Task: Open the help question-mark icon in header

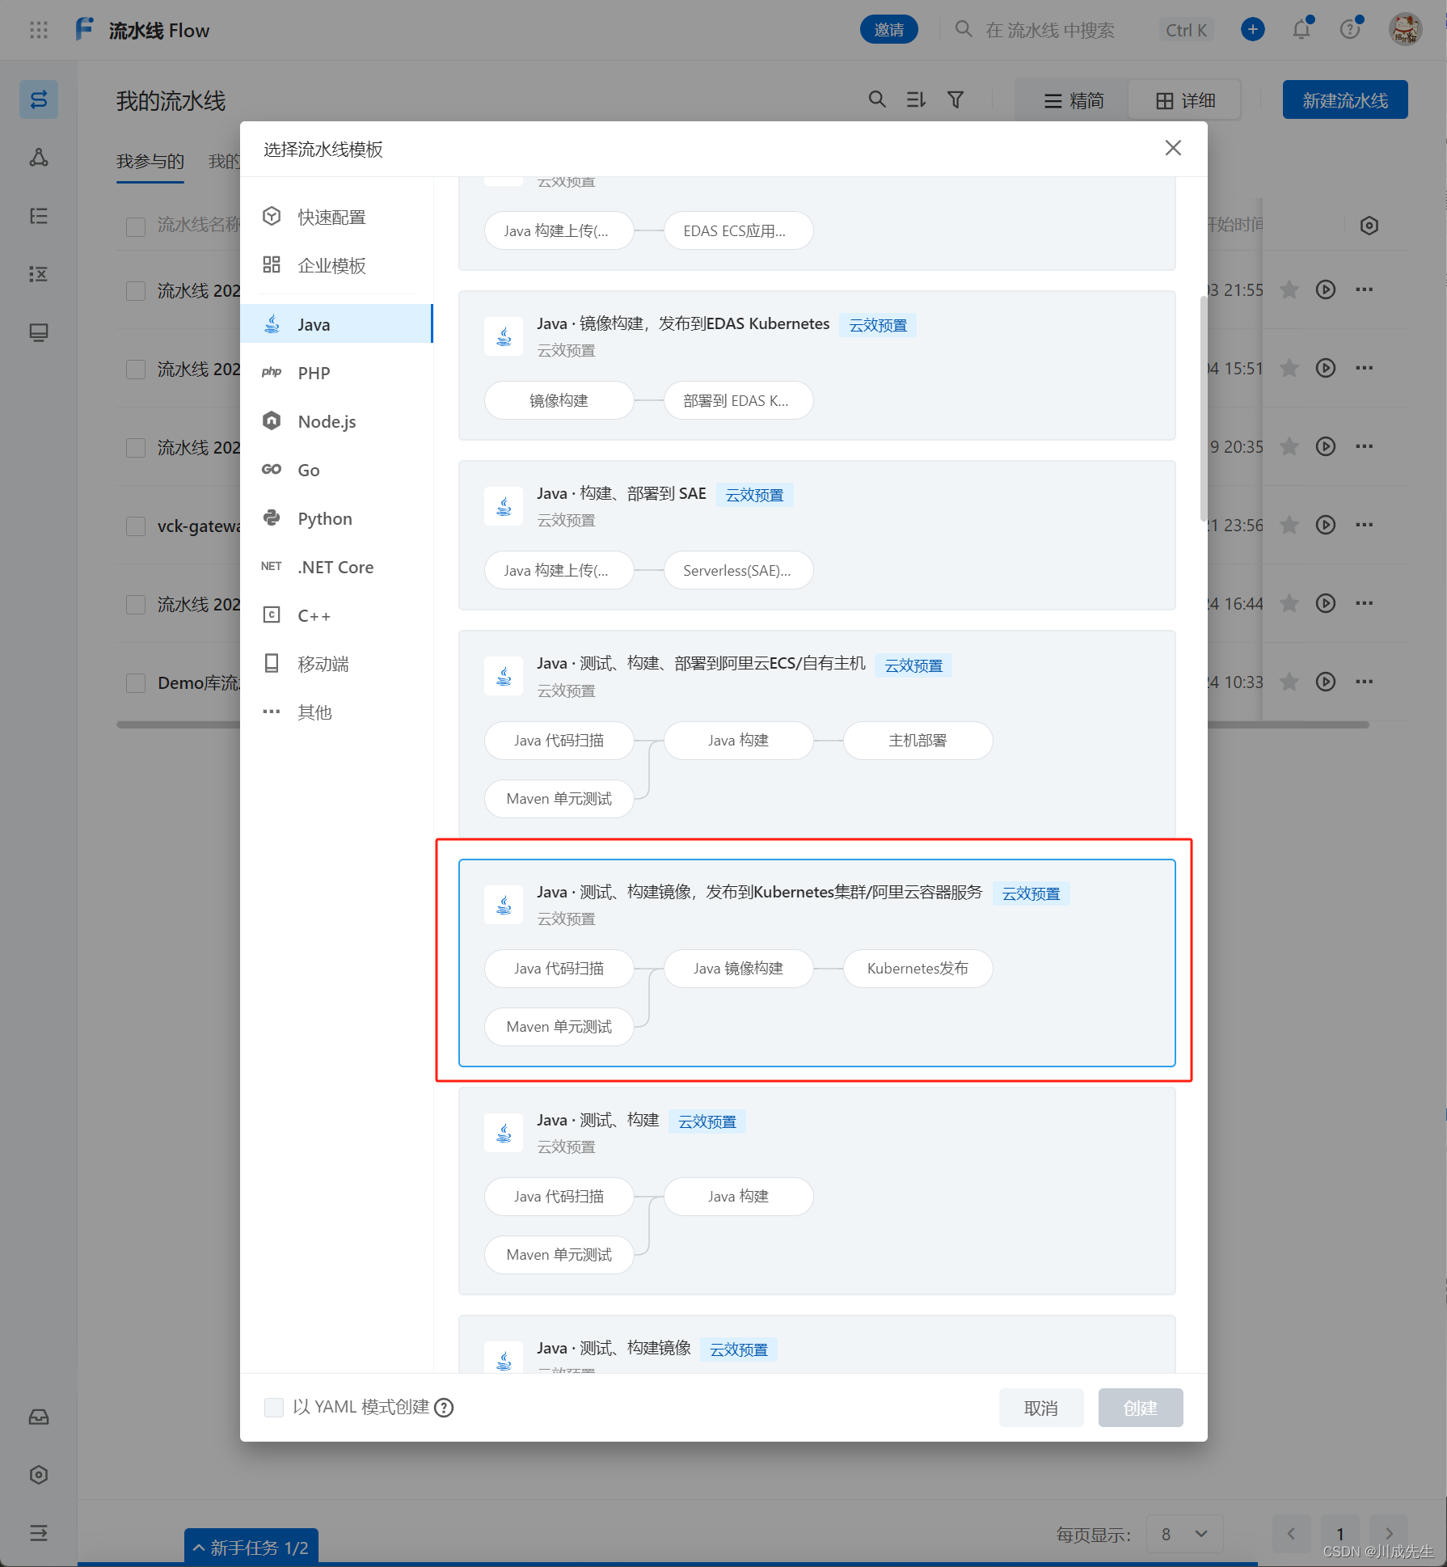Action: click(x=1350, y=30)
